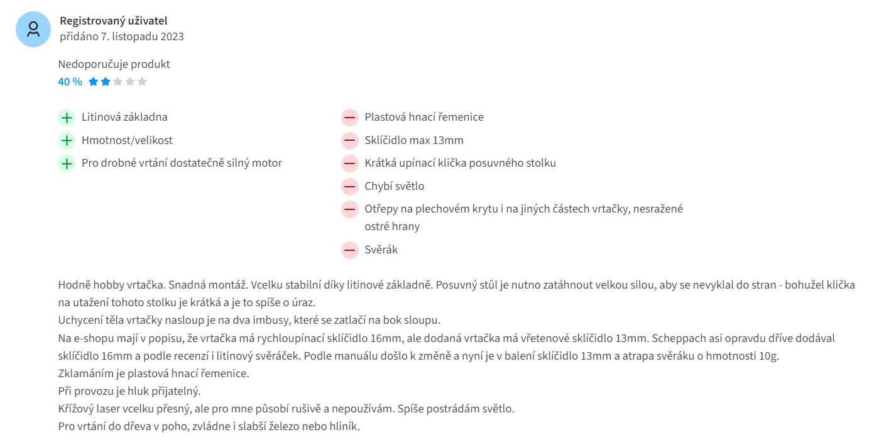This screenshot has height=442, width=874.
Task: Click the 40 % rating value
Action: (70, 82)
